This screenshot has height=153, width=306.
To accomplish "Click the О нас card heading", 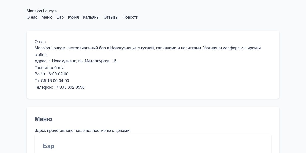I will point(40,42).
